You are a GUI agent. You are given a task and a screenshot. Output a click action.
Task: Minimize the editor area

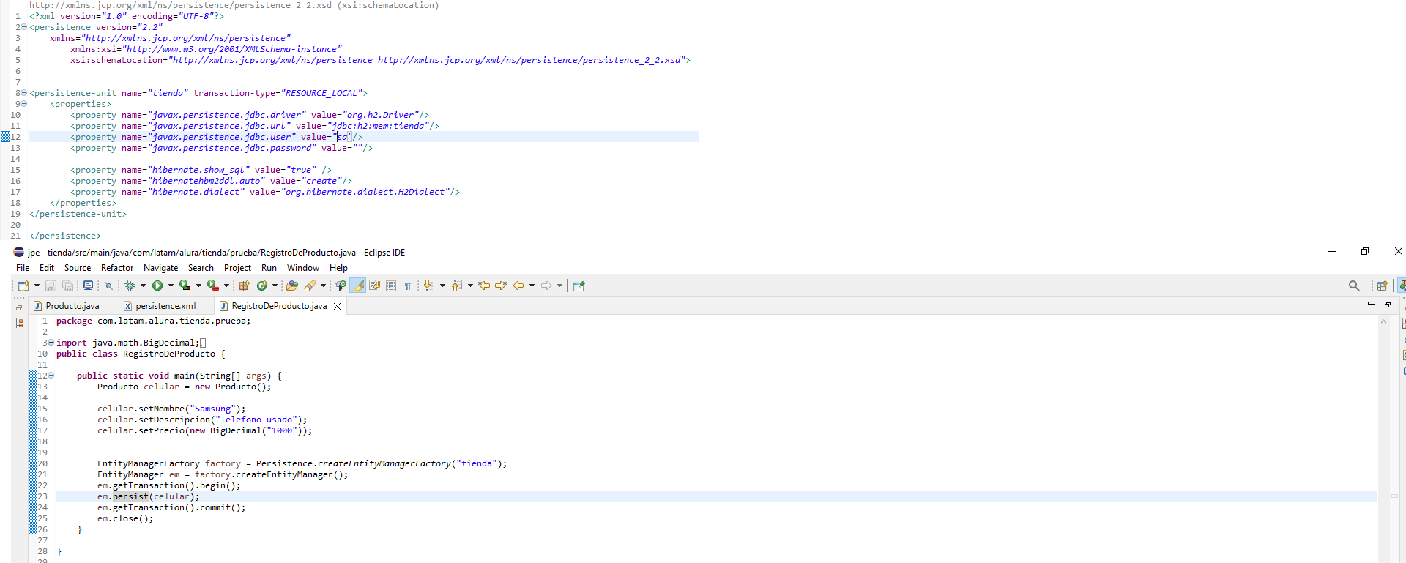[x=1372, y=303]
